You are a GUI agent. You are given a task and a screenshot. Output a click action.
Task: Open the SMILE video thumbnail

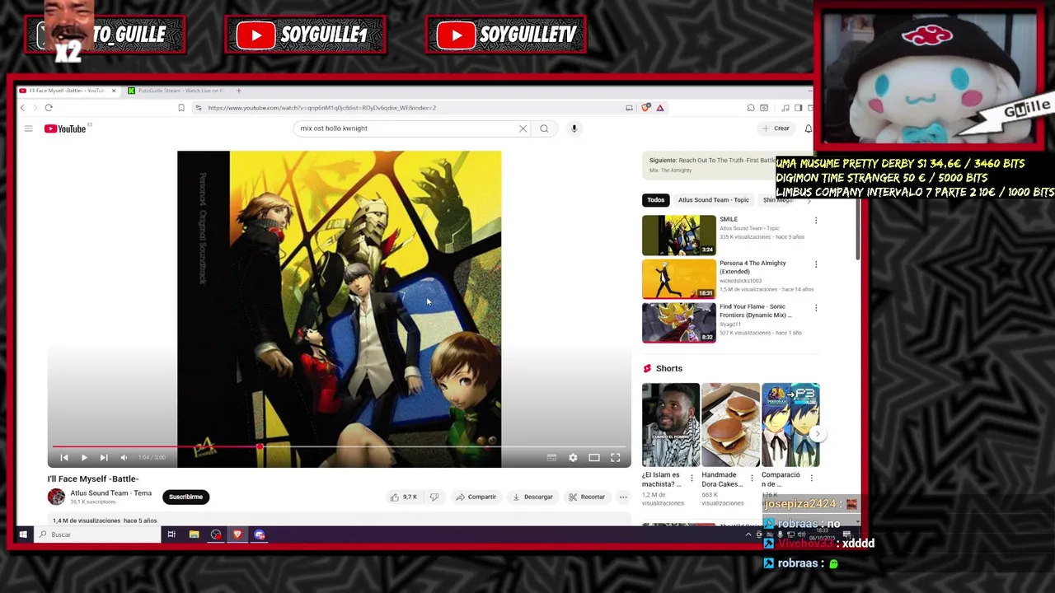(679, 236)
